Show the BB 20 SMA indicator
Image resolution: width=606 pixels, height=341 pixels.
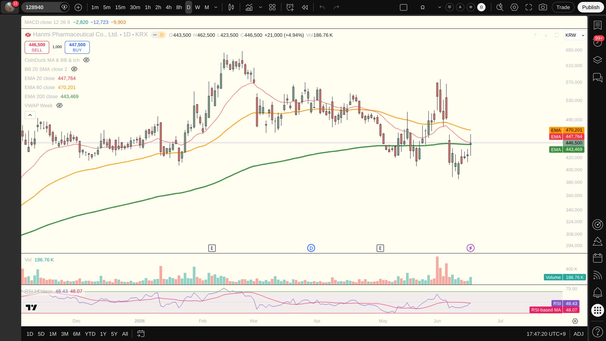(x=74, y=69)
